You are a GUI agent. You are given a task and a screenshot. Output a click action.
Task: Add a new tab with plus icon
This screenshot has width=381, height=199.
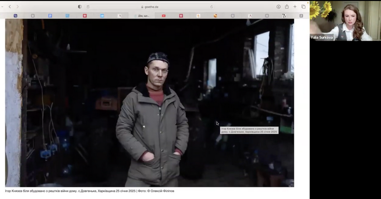pos(295,7)
